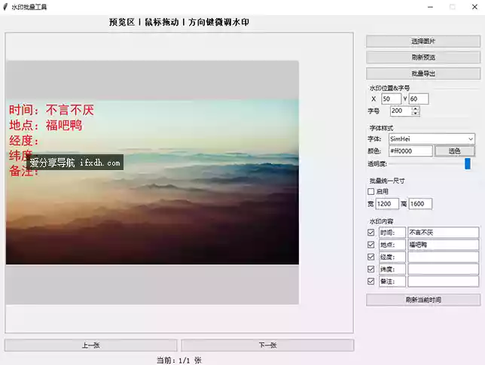
Task: Uncheck the 经度 watermark checkbox
Action: click(x=371, y=257)
